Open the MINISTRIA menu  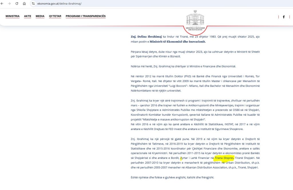click(x=13, y=16)
